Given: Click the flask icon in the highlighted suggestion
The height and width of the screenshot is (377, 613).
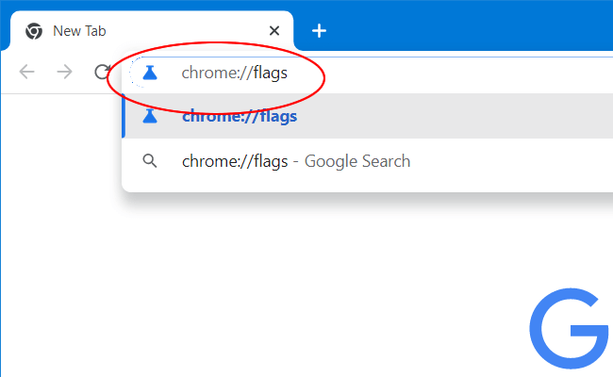Looking at the screenshot, I should (x=149, y=117).
